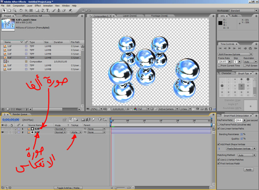The width and height of the screenshot is (259, 190).
Task: Click Toggle Switches / Modes button
Action: (x=68, y=188)
